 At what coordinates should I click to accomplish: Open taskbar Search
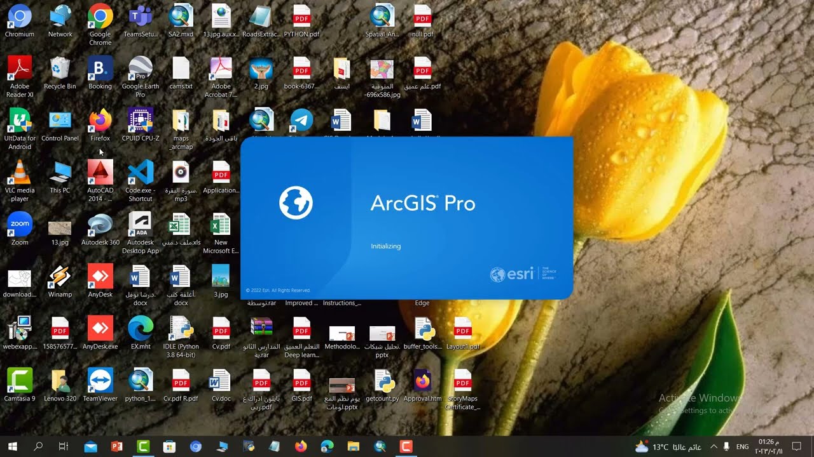[x=38, y=447]
